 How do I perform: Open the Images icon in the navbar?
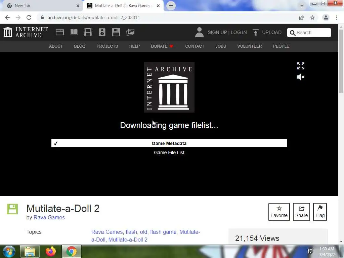coord(130,32)
